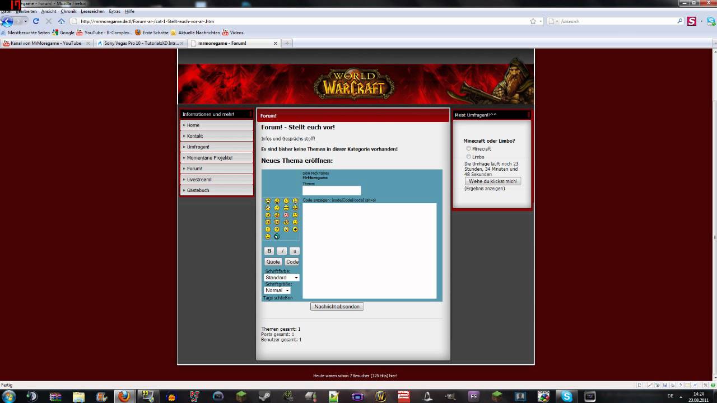Viewport: 717px width, 403px height.
Task: Toggle bold with the B button
Action: coord(269,251)
